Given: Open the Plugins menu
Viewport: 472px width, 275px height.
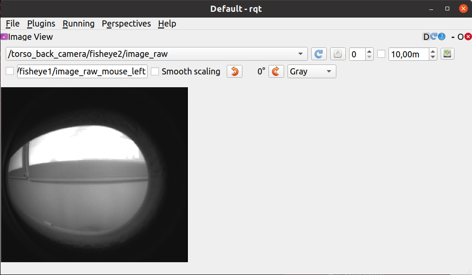Looking at the screenshot, I should pyautogui.click(x=41, y=23).
